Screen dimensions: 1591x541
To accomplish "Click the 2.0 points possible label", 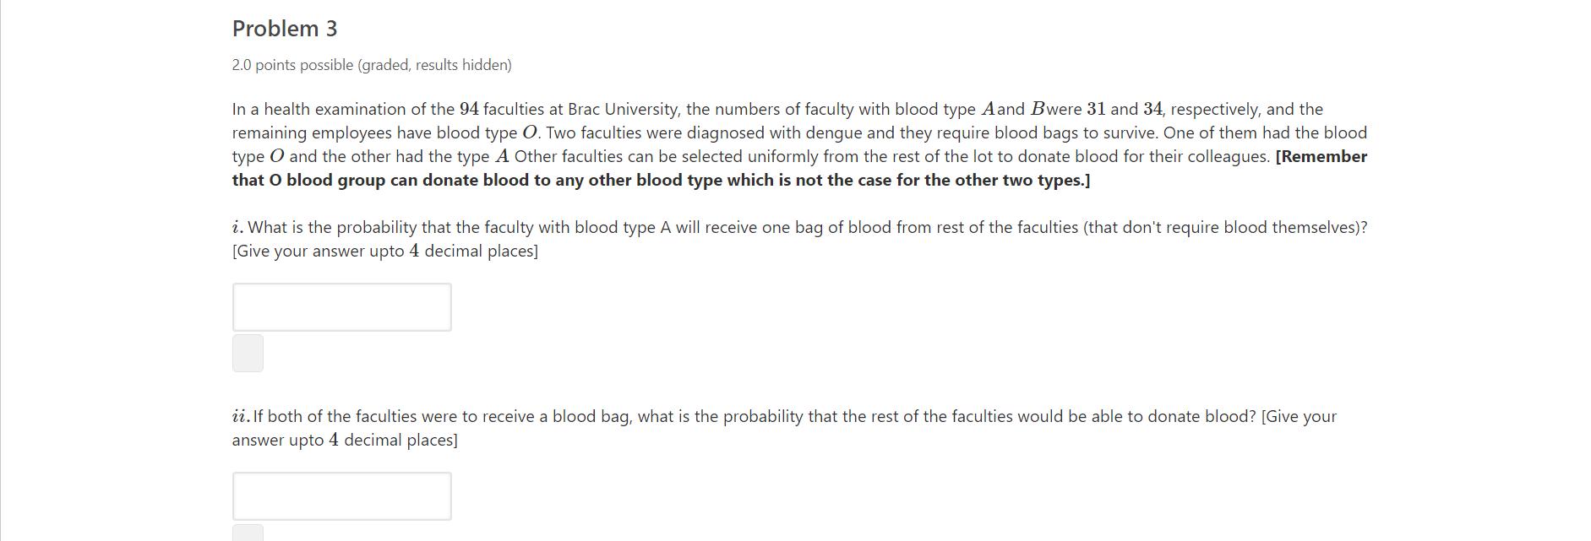I will point(372,65).
